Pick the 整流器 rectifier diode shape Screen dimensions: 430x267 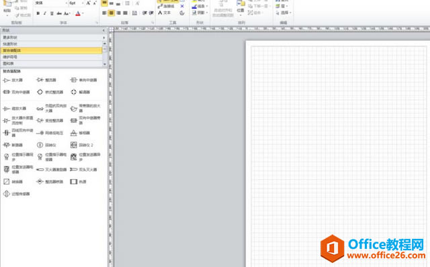click(x=46, y=80)
